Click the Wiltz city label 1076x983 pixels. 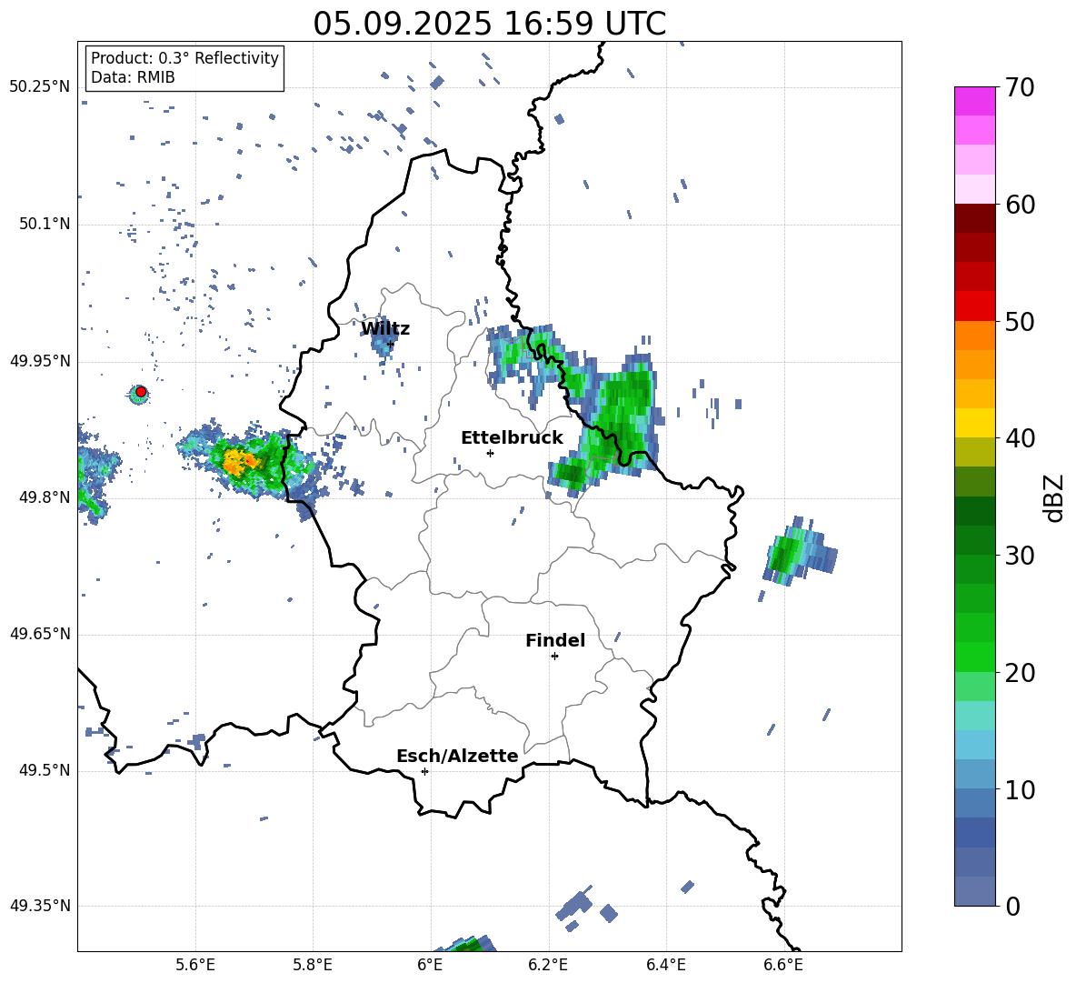(385, 329)
